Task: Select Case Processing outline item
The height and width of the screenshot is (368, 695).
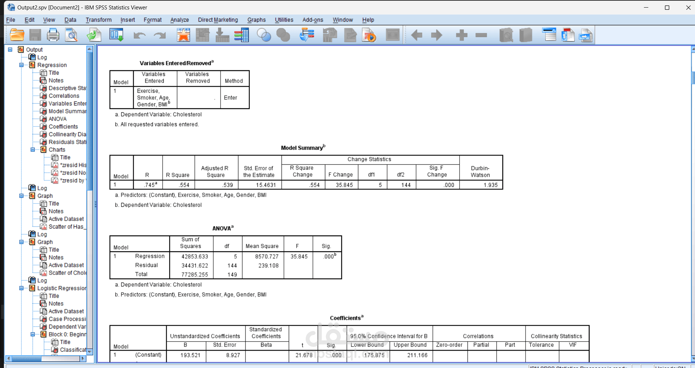Action: (67, 319)
